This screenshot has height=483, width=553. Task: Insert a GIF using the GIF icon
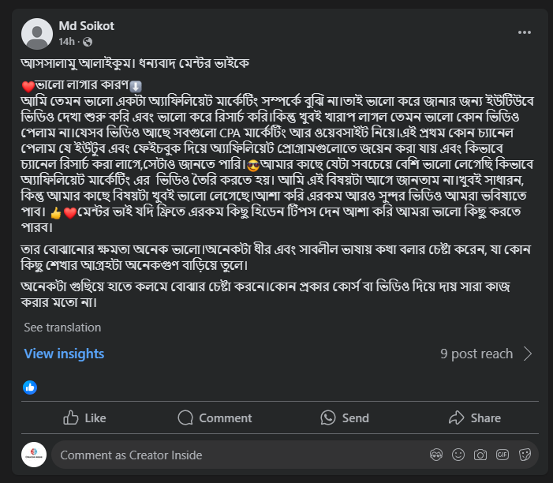[x=502, y=455]
